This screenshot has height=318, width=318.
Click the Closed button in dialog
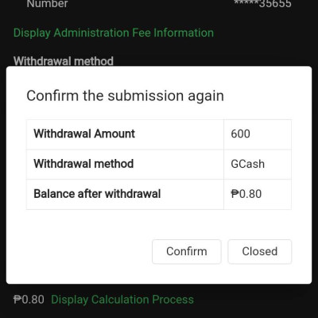tap(260, 251)
